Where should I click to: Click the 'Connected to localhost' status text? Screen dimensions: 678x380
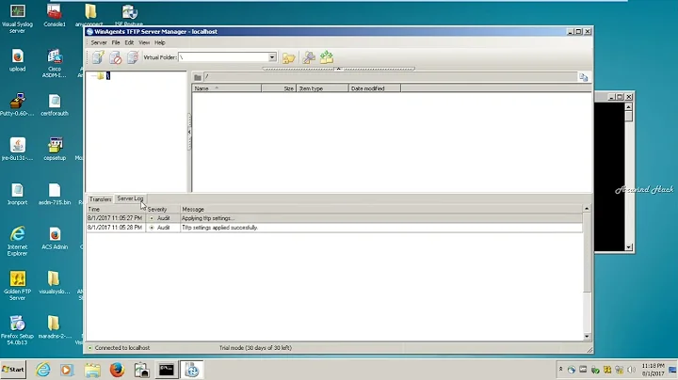coord(121,348)
